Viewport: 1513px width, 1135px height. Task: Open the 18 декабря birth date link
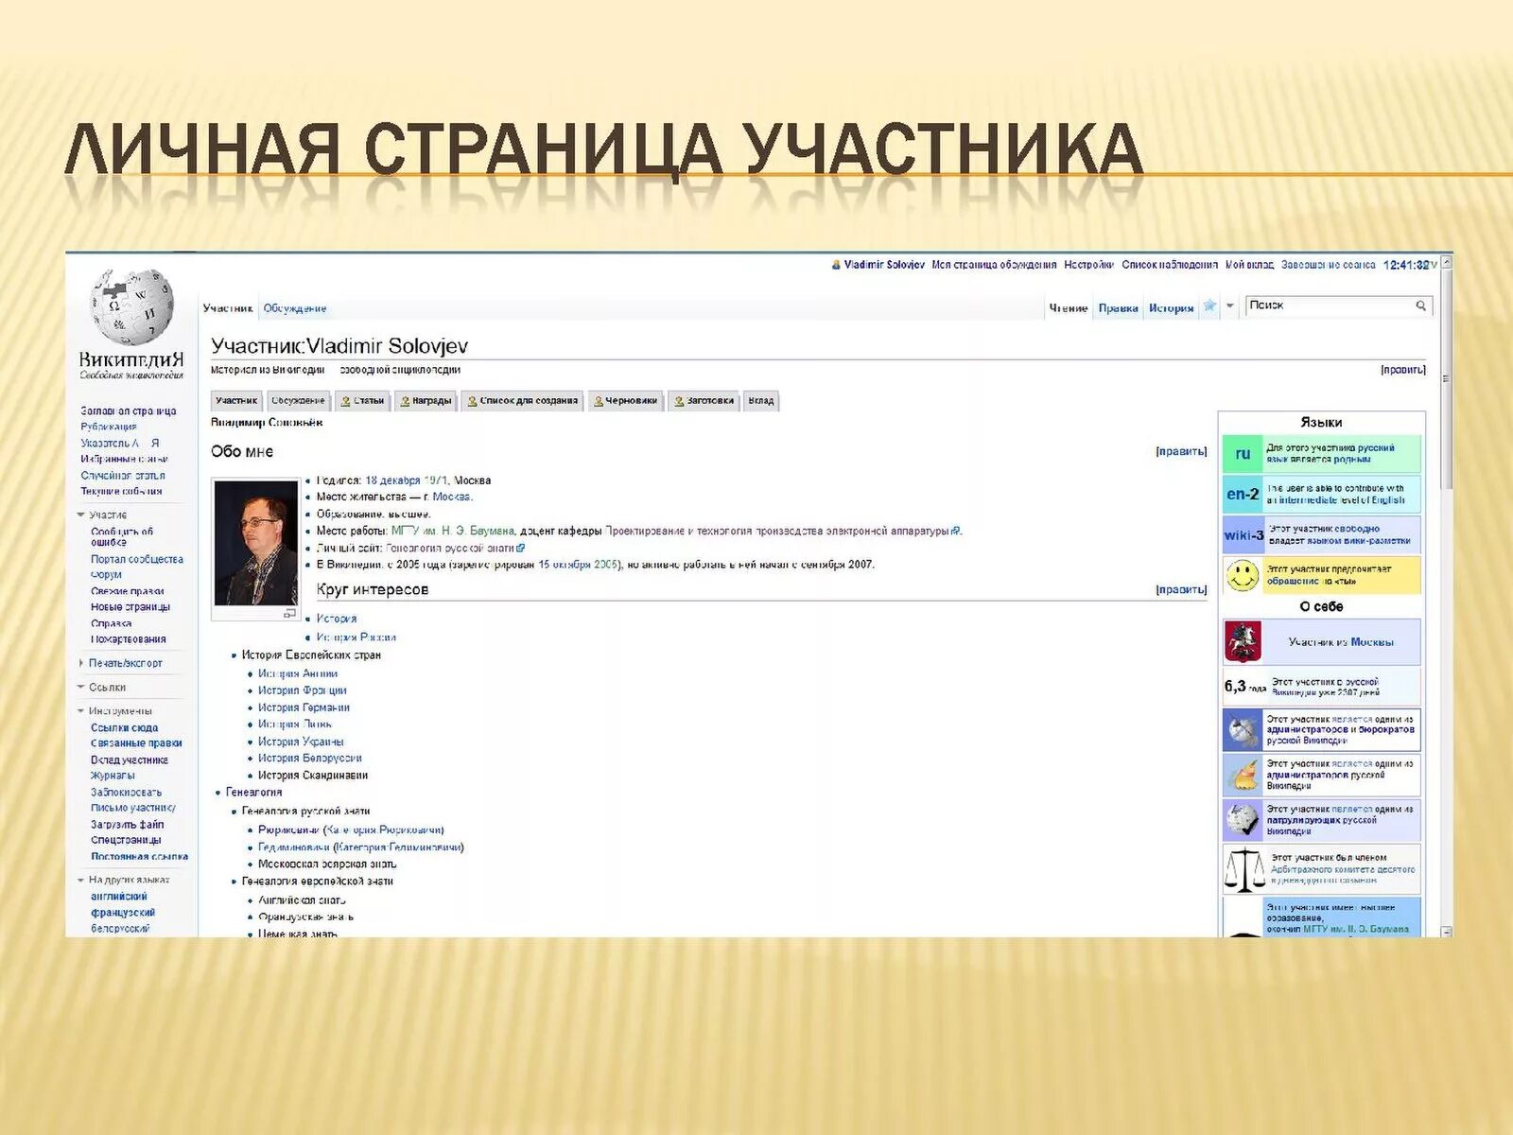pyautogui.click(x=392, y=480)
